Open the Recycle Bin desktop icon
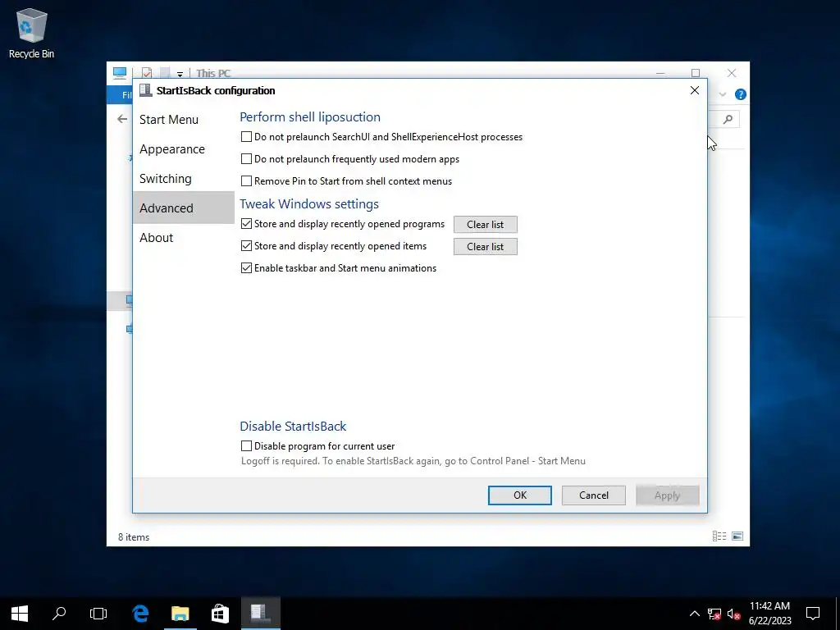The height and width of the screenshot is (630, 840). click(x=32, y=33)
